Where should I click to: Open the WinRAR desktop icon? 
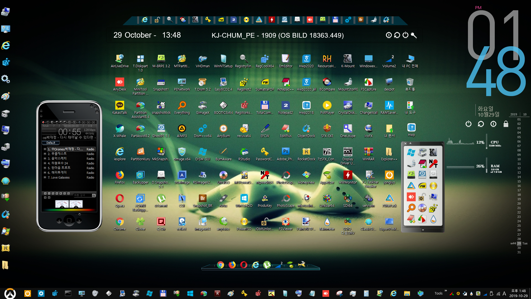pos(368,154)
